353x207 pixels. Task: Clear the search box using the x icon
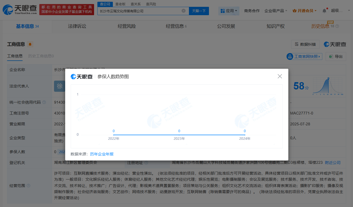pos(184,11)
